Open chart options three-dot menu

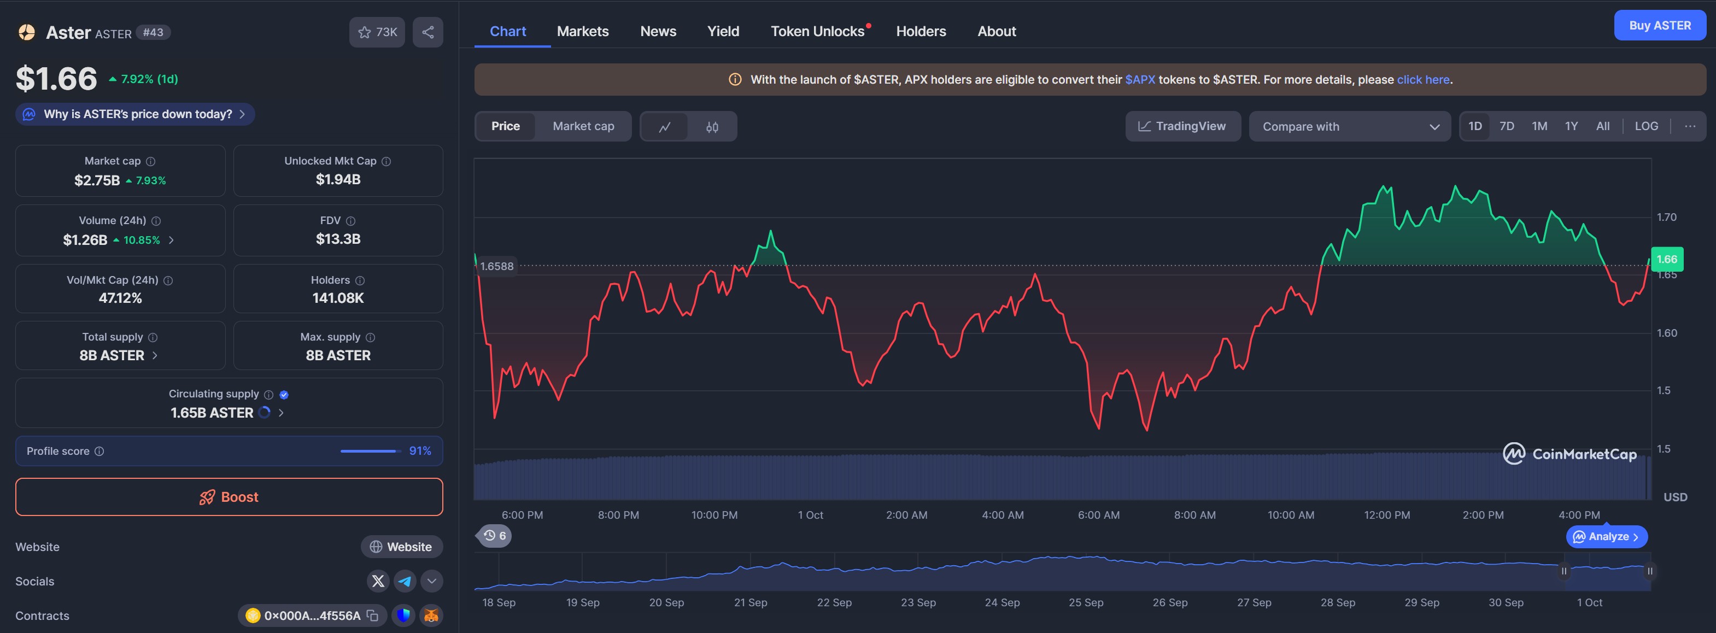point(1690,127)
